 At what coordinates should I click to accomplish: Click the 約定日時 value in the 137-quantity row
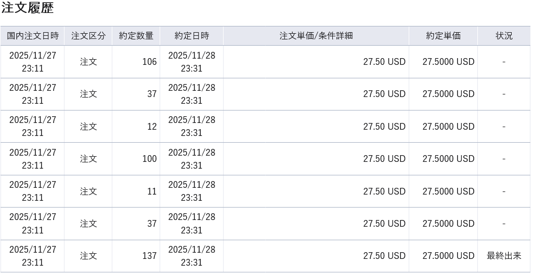(191, 256)
